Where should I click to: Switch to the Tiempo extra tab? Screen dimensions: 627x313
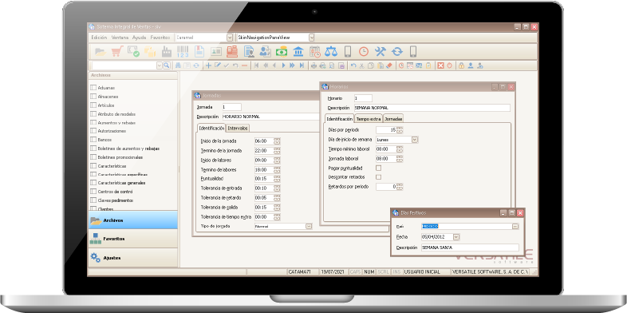pyautogui.click(x=369, y=118)
